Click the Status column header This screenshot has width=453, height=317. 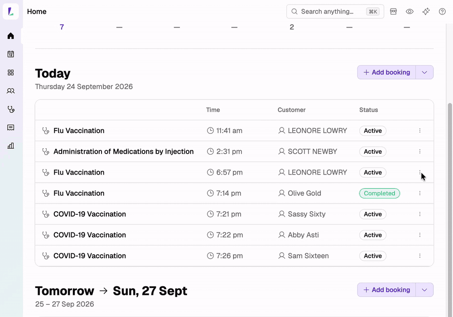368,110
